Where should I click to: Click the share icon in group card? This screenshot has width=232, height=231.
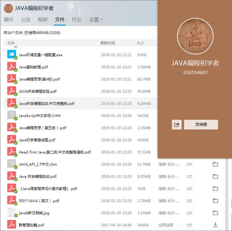point(177,125)
